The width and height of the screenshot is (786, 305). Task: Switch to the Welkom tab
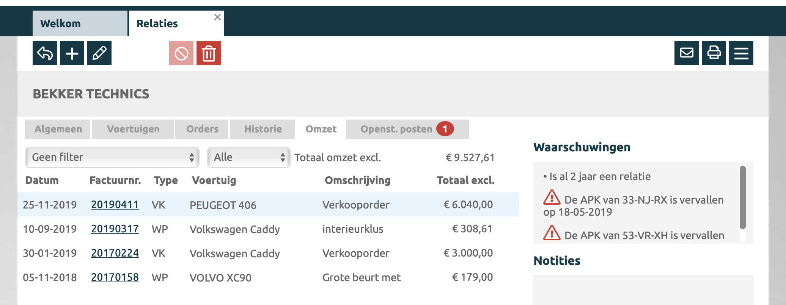[x=61, y=23]
